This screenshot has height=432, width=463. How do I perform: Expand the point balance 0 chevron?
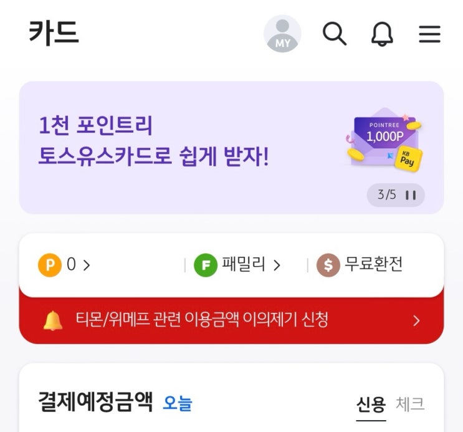coord(87,265)
